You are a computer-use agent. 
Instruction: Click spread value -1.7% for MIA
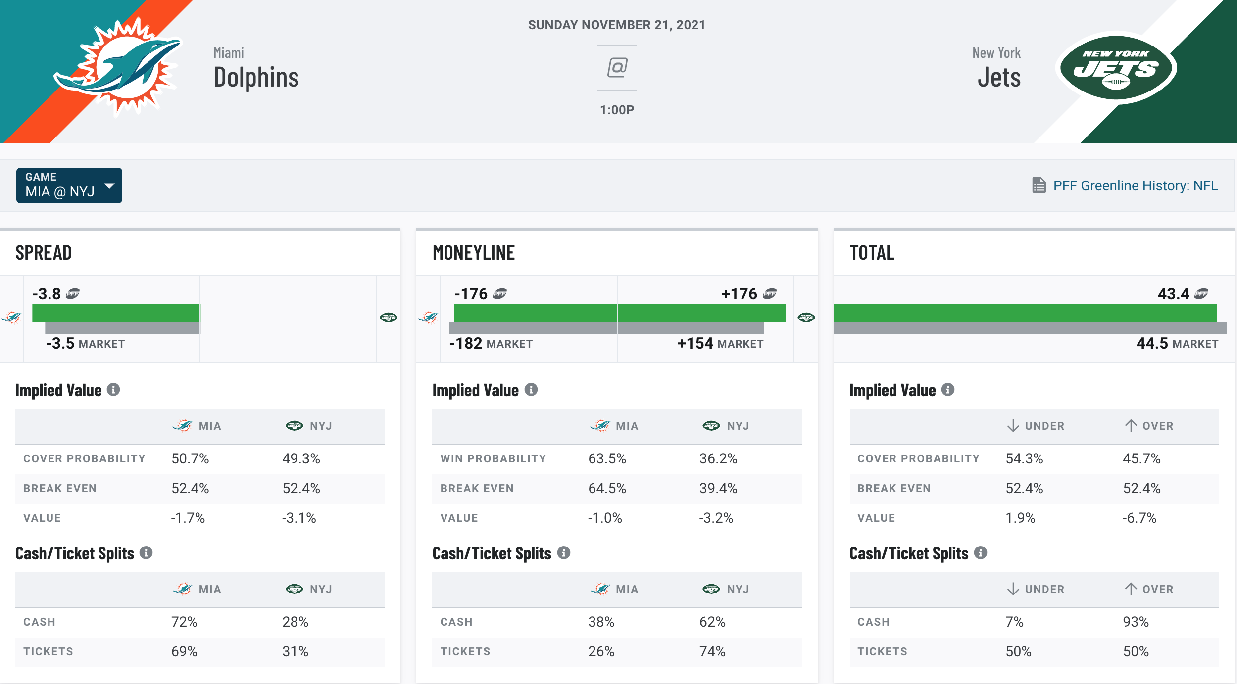pos(188,518)
